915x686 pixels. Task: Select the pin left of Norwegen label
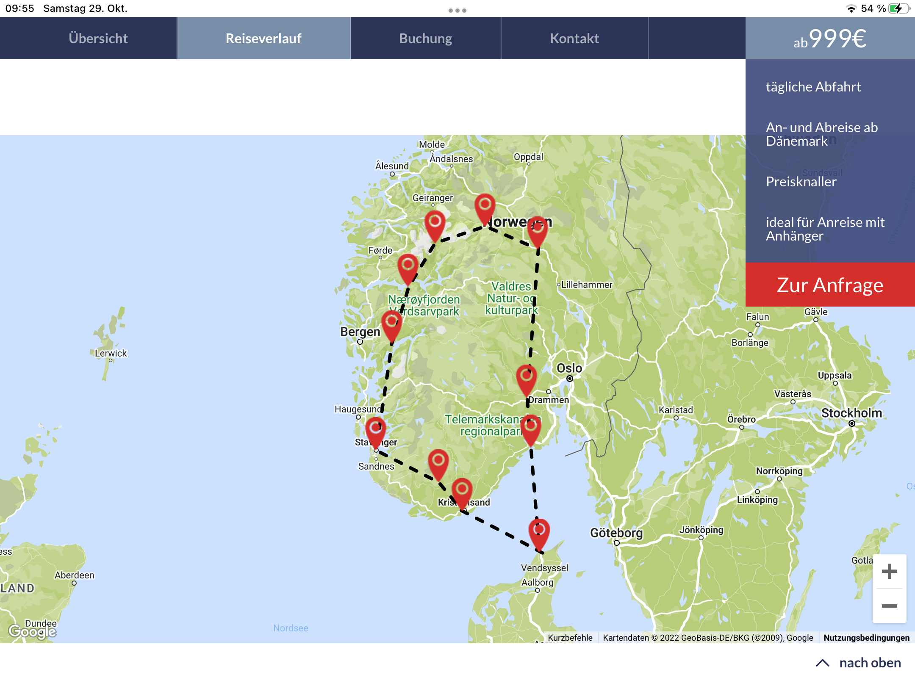[x=485, y=209]
